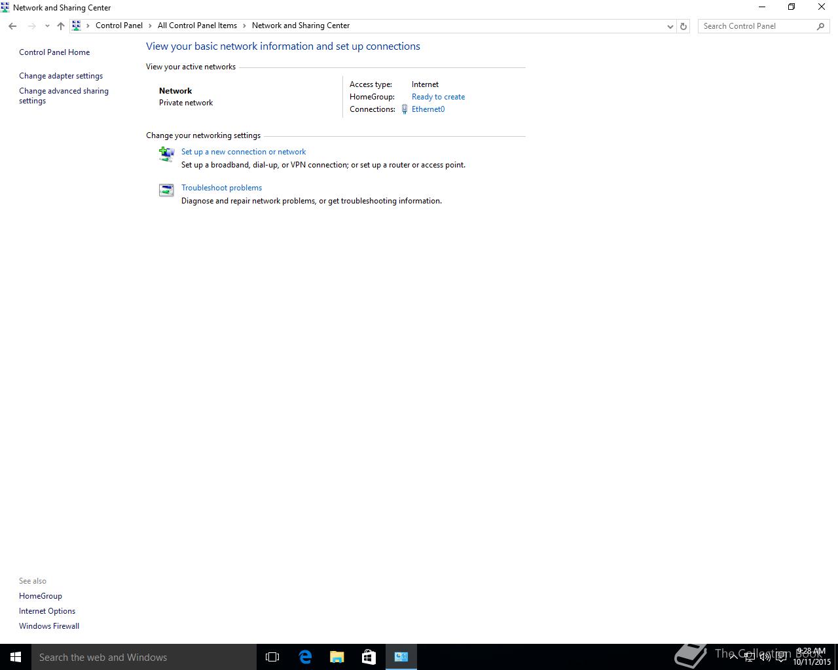The height and width of the screenshot is (670, 838).
Task: Select All Control Panel Items breadcrumb
Action: (197, 26)
